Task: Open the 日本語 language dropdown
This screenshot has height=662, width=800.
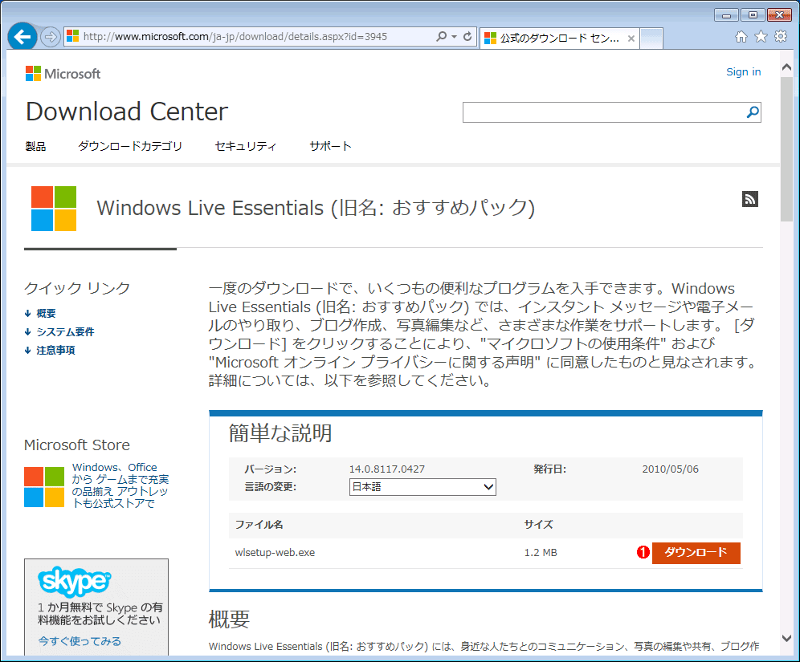Action: 422,487
